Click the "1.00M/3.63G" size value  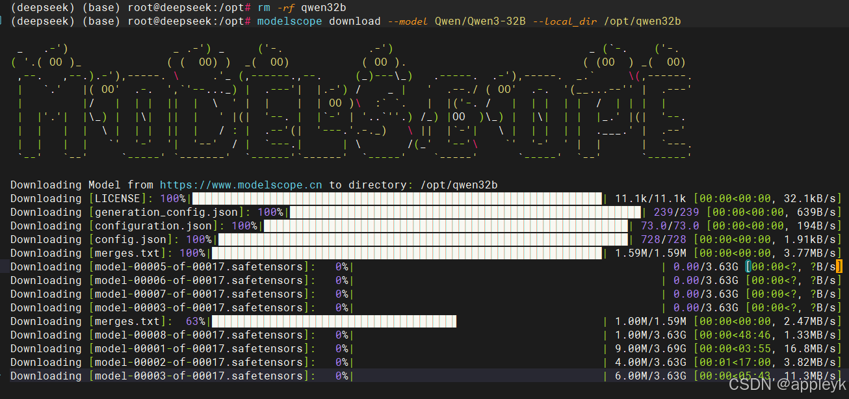(x=651, y=335)
